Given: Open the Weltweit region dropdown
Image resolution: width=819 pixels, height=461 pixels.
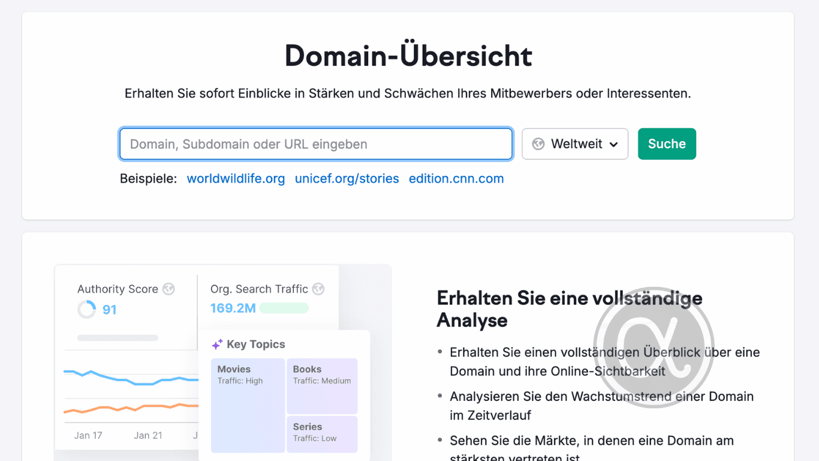Looking at the screenshot, I should coord(575,144).
